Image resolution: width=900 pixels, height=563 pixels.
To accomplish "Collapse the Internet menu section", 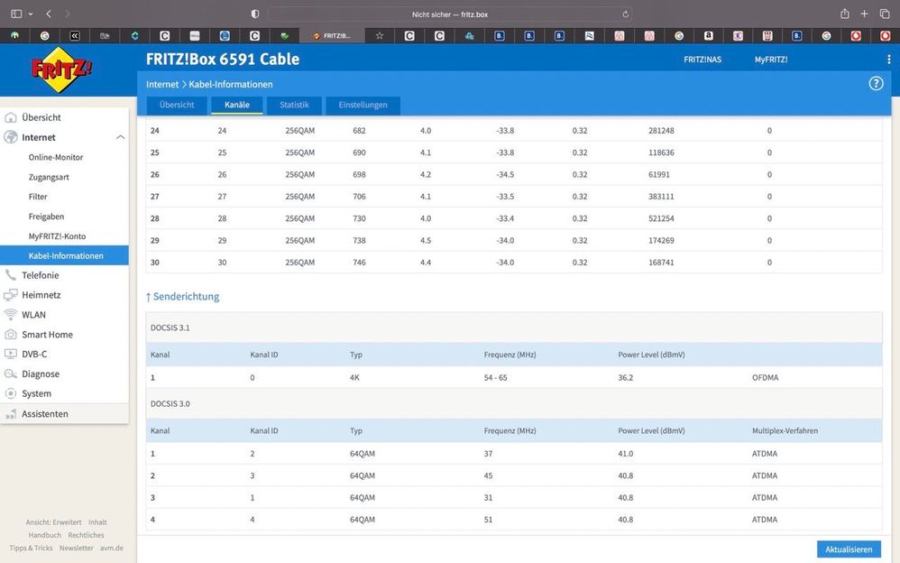I will (120, 137).
